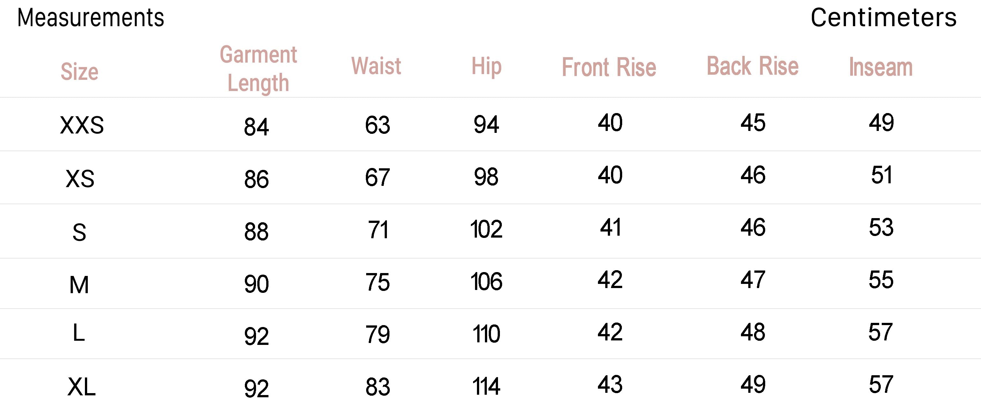Select the XS size row label
981x411 pixels.
point(80,179)
